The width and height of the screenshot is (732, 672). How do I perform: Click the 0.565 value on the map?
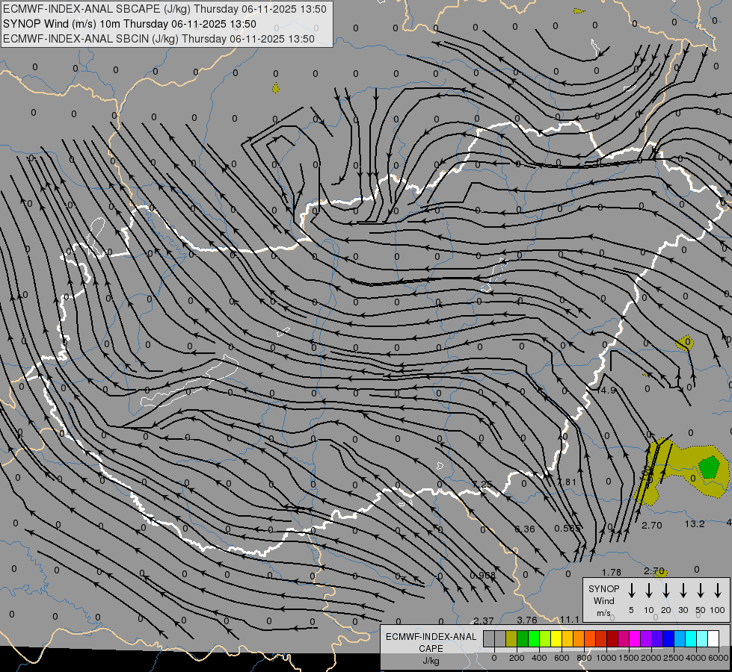tap(568, 528)
